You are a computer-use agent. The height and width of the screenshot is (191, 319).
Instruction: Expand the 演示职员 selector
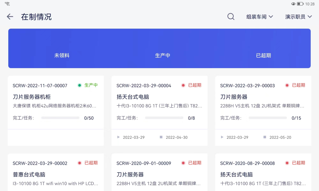pos(298,17)
